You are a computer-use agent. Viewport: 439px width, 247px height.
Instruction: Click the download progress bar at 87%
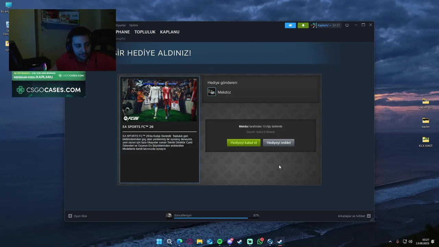coord(216,218)
